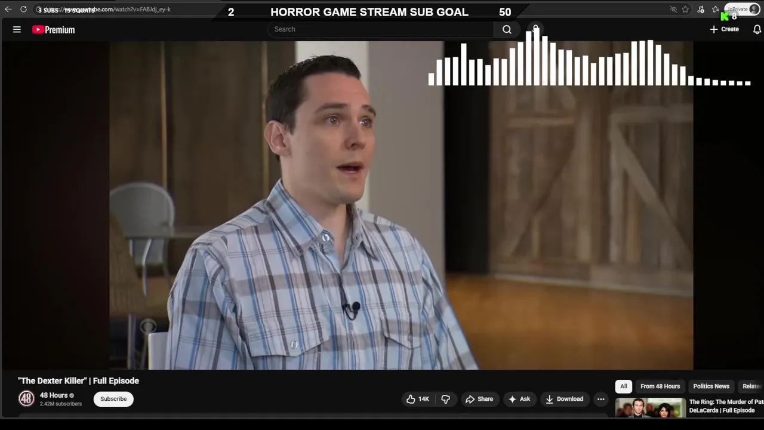Viewport: 764px width, 430px height.
Task: Select the Related chip
Action: [751, 386]
